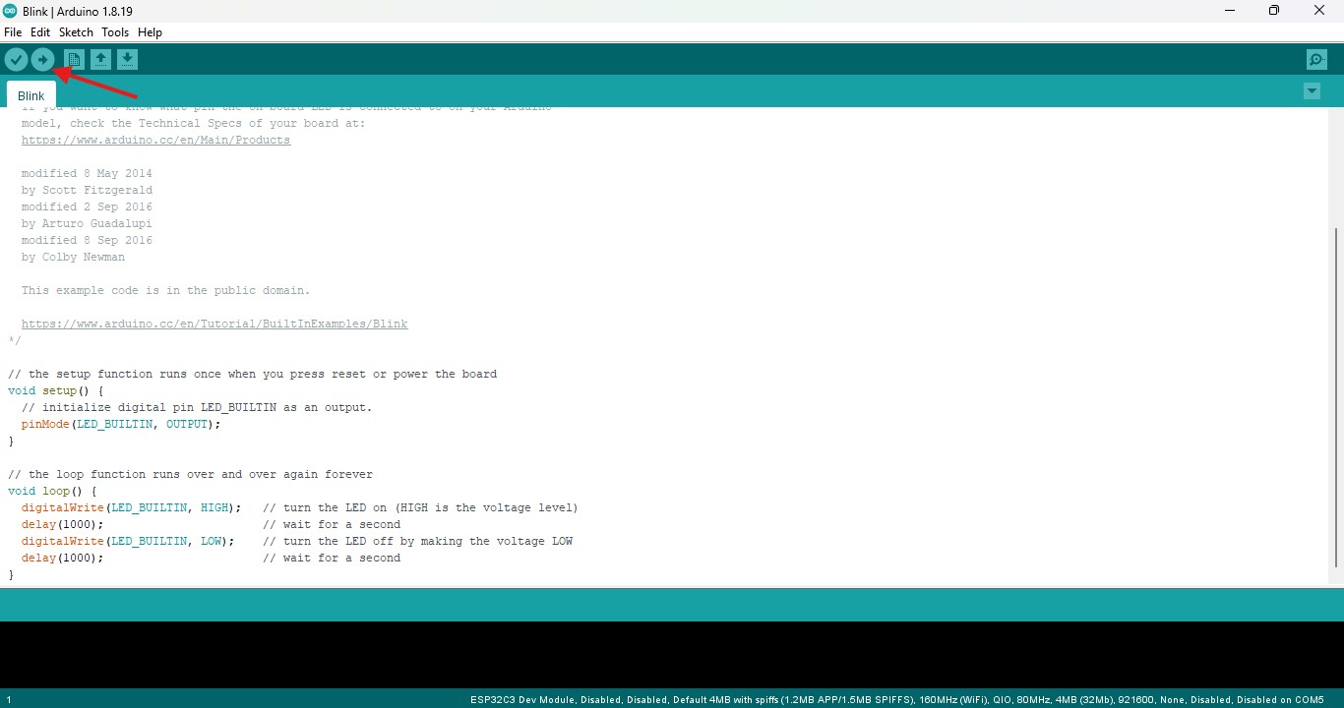1344x708 pixels.
Task: Click the 'modified 8 Sep 2016' comment
Action: [87, 240]
